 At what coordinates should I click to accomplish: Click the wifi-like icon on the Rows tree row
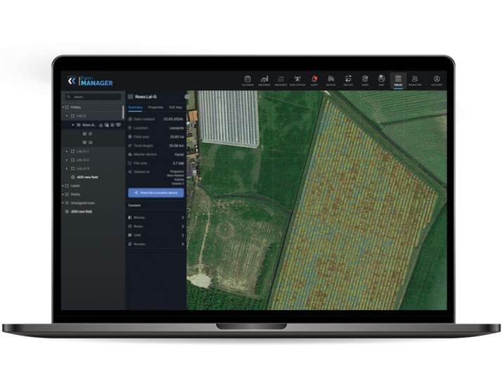click(x=118, y=125)
